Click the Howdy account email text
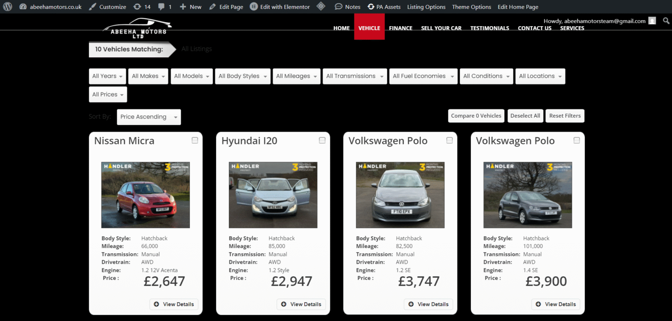Screen dimensions: 672x321 click(595, 21)
